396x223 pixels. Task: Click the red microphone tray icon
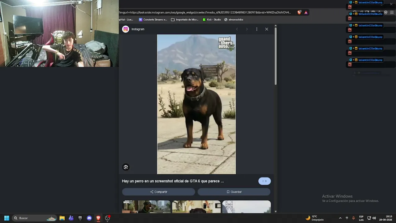pos(353,218)
